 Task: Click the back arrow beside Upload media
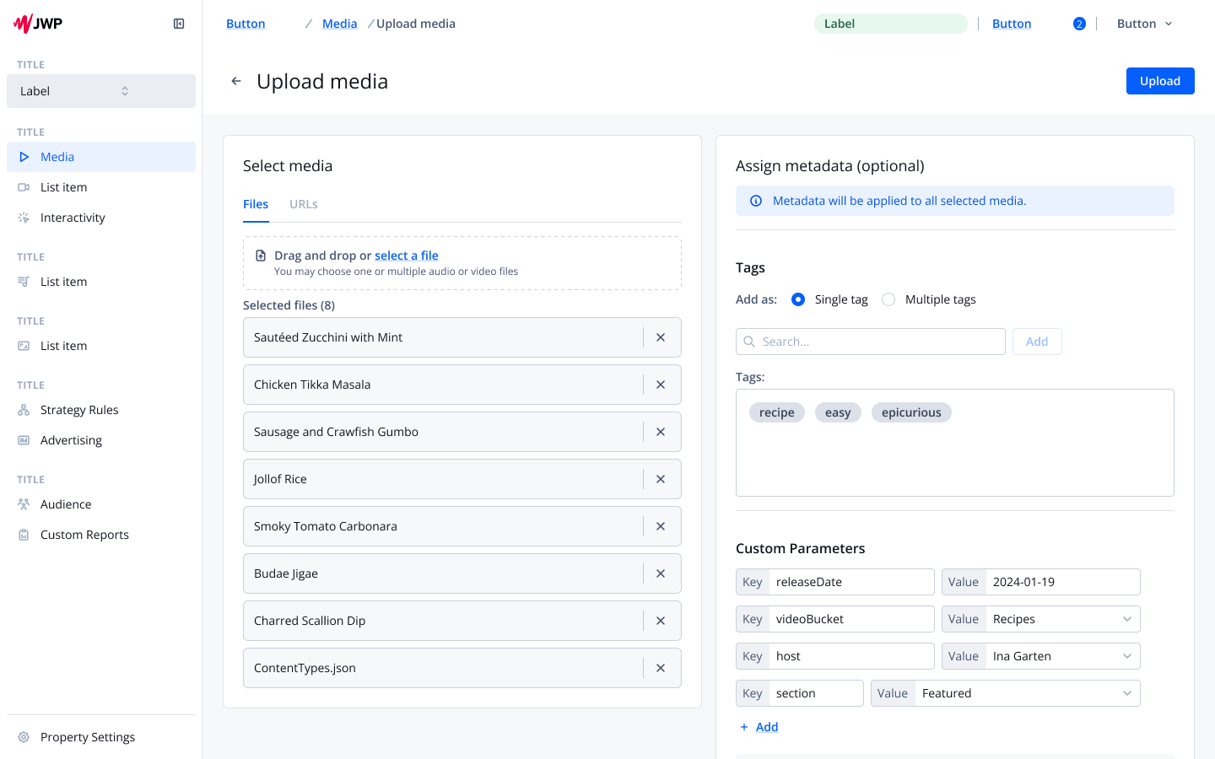click(236, 81)
